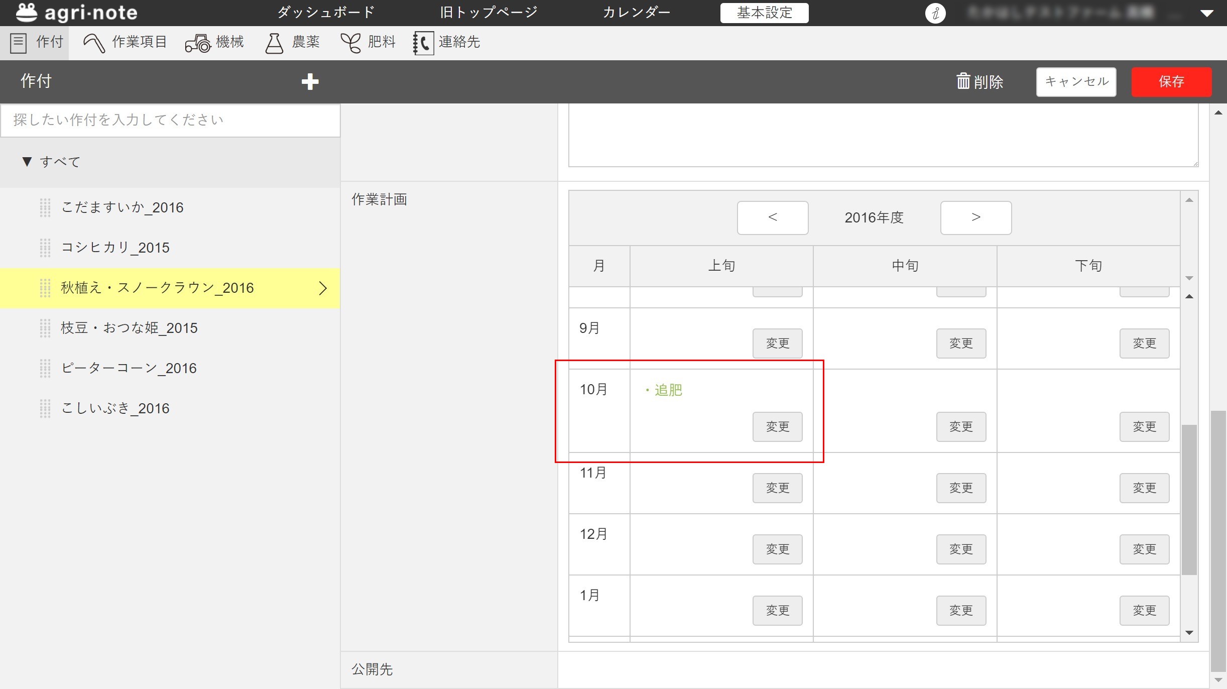
Task: Click the memo text area above 作業計画
Action: [883, 136]
